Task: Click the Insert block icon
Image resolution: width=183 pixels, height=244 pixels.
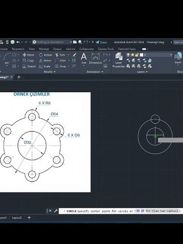Action: pos(178,58)
